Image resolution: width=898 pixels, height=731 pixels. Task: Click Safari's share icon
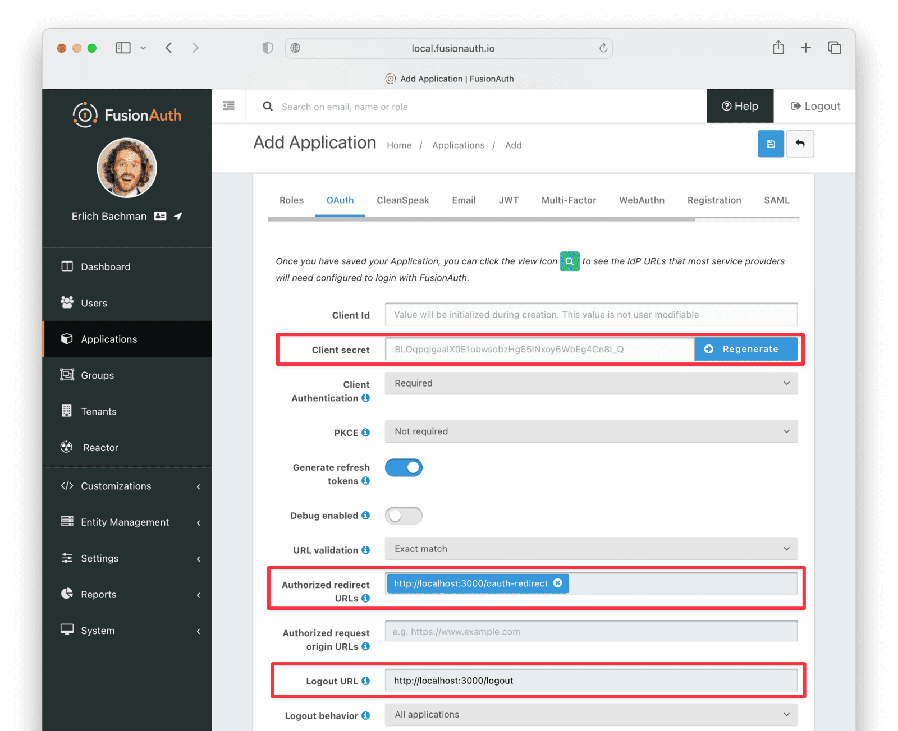(x=778, y=48)
